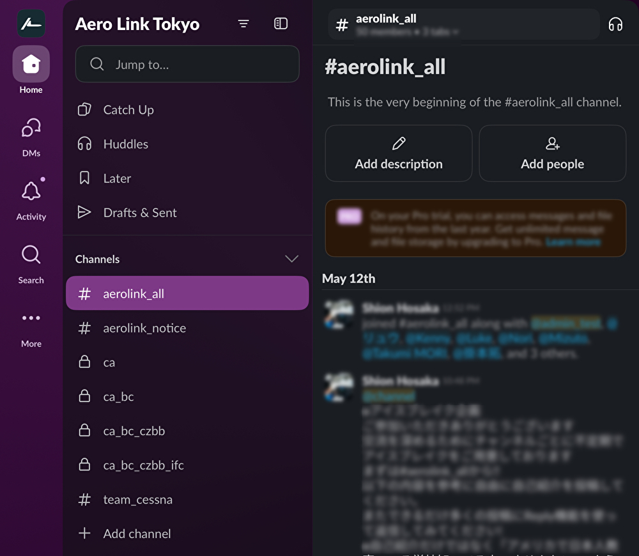Click Add channel in the sidebar
Viewport: 639px width, 556px height.
[x=137, y=534]
